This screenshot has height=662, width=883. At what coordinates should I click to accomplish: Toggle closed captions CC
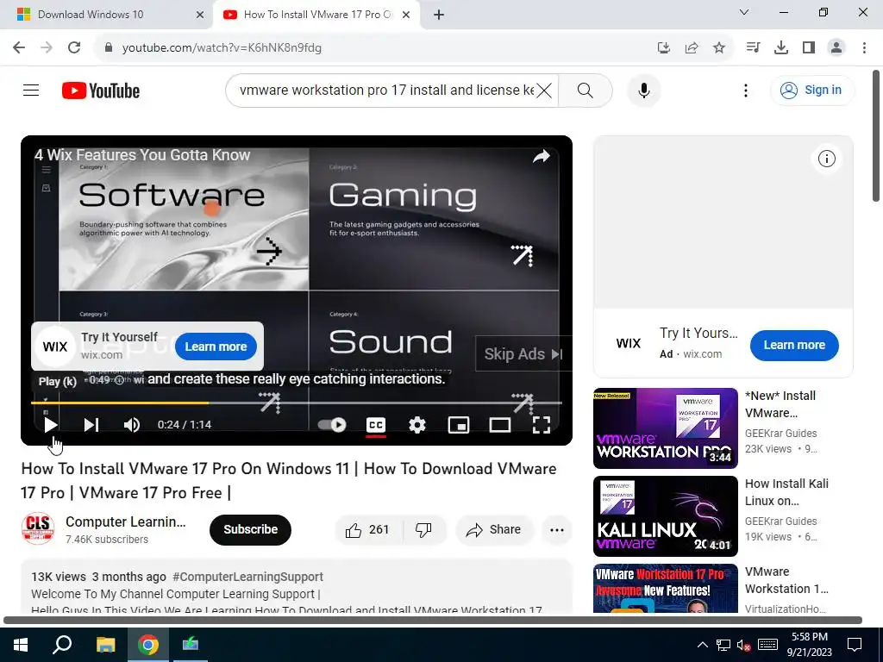pyautogui.click(x=376, y=424)
